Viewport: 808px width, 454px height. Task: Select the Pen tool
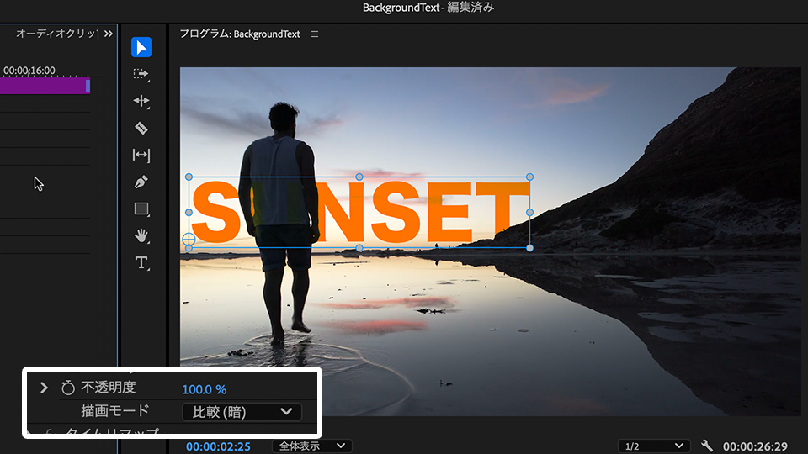coord(141,182)
